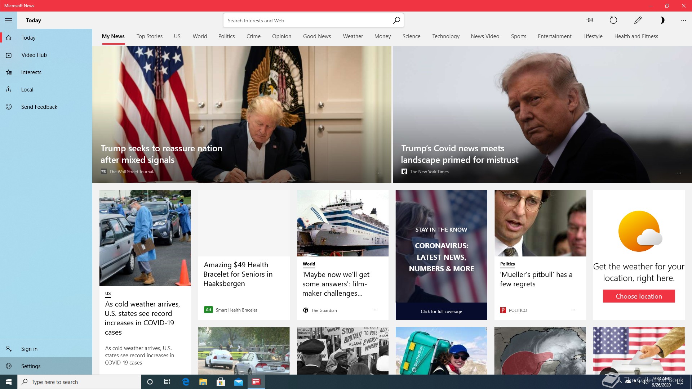Click Sign in on sidebar
Viewport: 692px width, 389px height.
(29, 349)
